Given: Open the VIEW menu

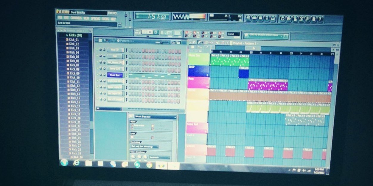Looking at the screenshot, I should point(86,18).
